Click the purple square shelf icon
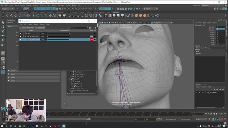 pyautogui.click(x=110, y=15)
